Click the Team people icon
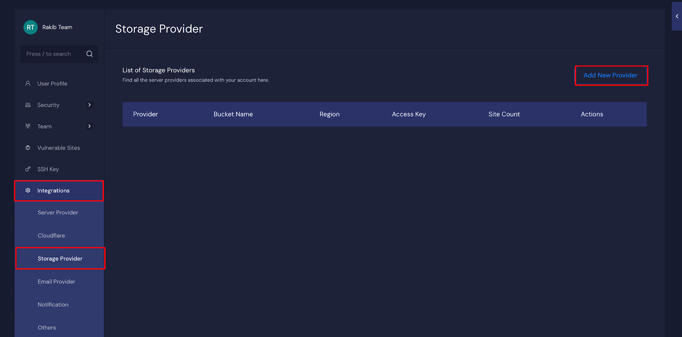Image resolution: width=682 pixels, height=337 pixels. coord(28,126)
